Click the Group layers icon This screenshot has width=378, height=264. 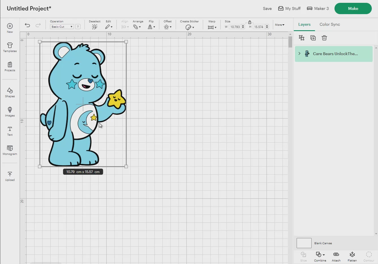301,38
